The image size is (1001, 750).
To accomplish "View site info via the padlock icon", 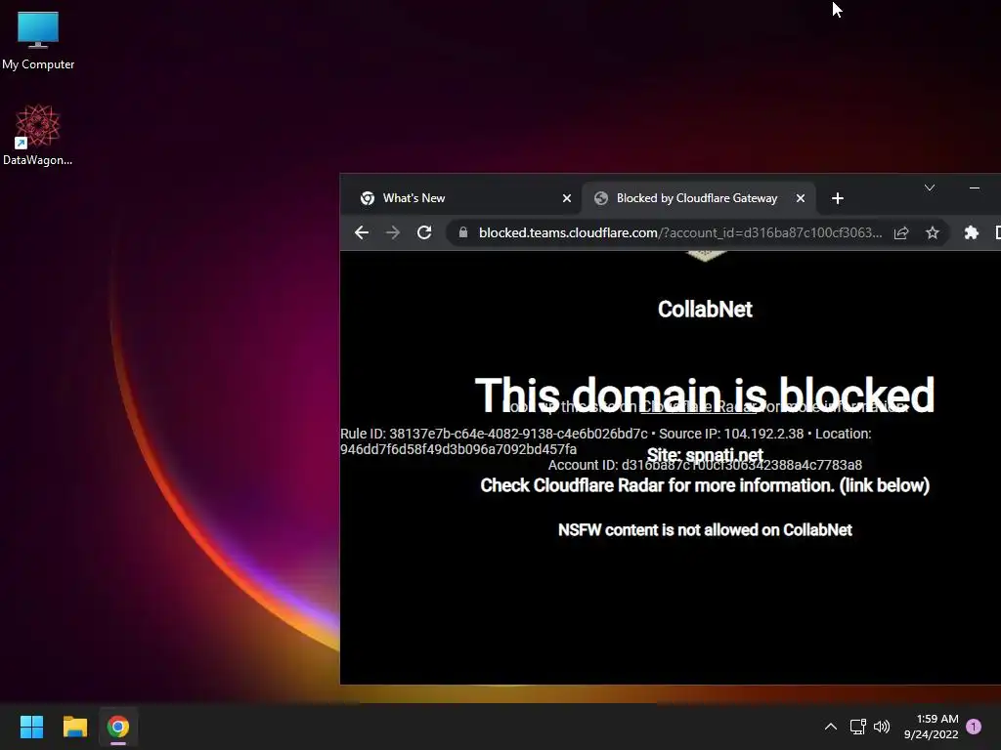I will [x=463, y=232].
